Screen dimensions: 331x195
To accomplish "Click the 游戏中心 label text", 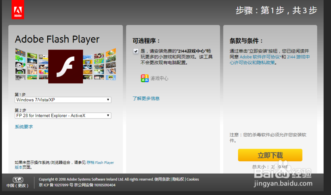I will [x=160, y=79].
